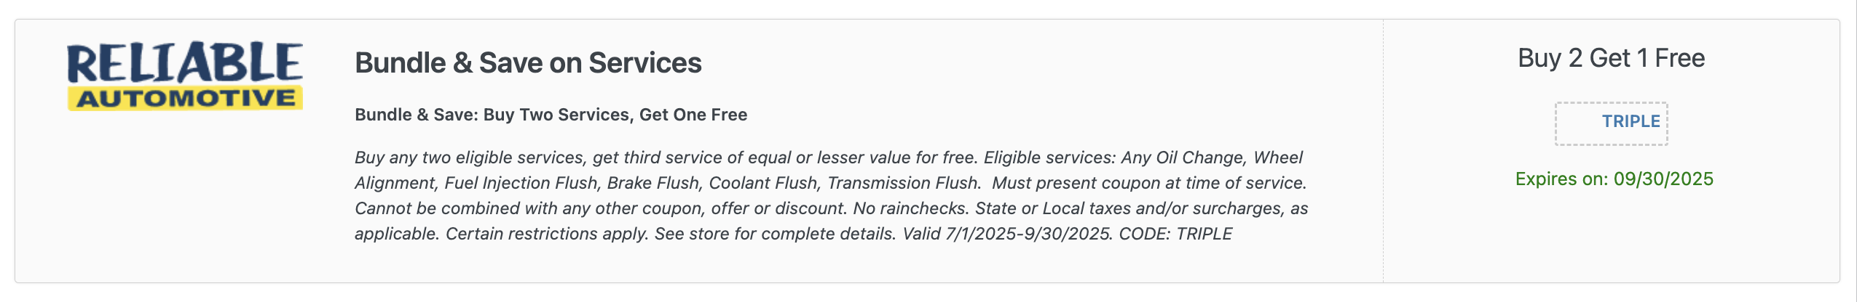Select the TRIPLE coupon code box
Image resolution: width=1857 pixels, height=302 pixels.
click(1611, 123)
